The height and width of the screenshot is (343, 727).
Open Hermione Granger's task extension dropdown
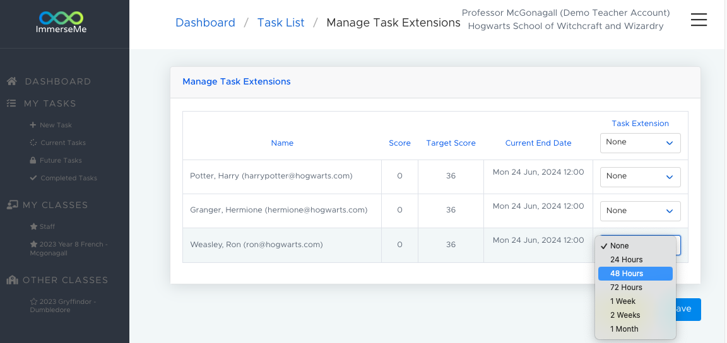pyautogui.click(x=641, y=211)
